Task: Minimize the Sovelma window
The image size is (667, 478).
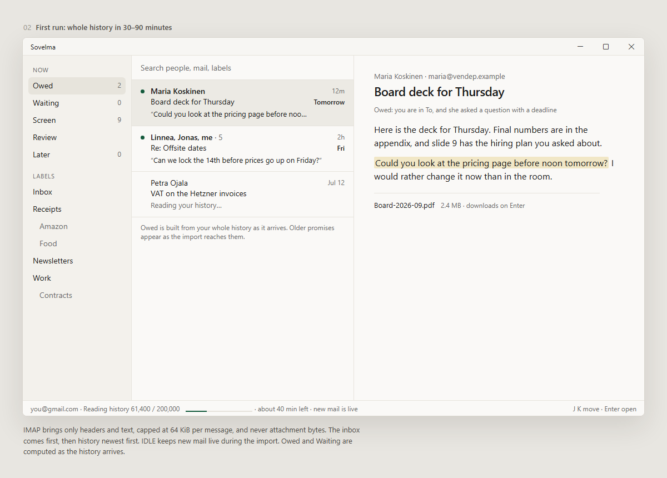Action: [x=580, y=47]
